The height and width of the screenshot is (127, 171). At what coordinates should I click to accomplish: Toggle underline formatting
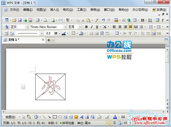click(97, 27)
